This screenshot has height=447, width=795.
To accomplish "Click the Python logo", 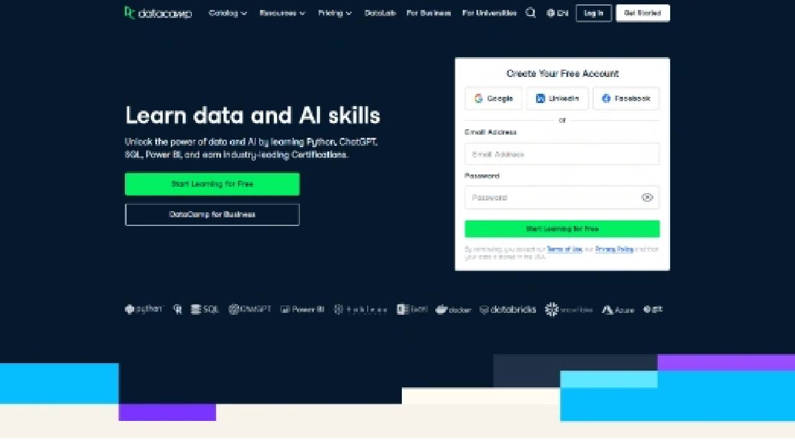I will (143, 309).
